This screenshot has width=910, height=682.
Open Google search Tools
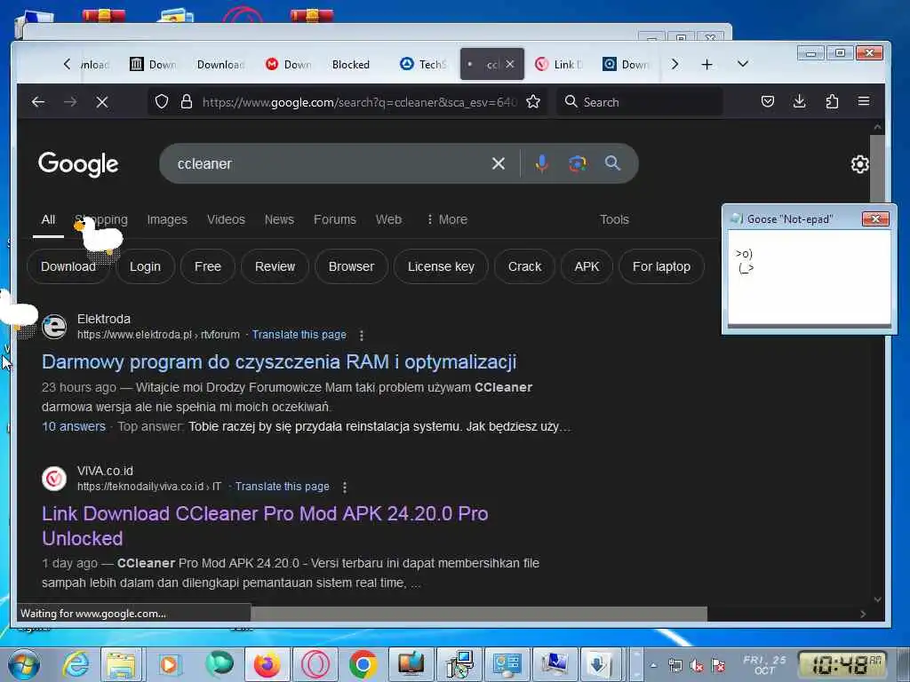(x=614, y=220)
